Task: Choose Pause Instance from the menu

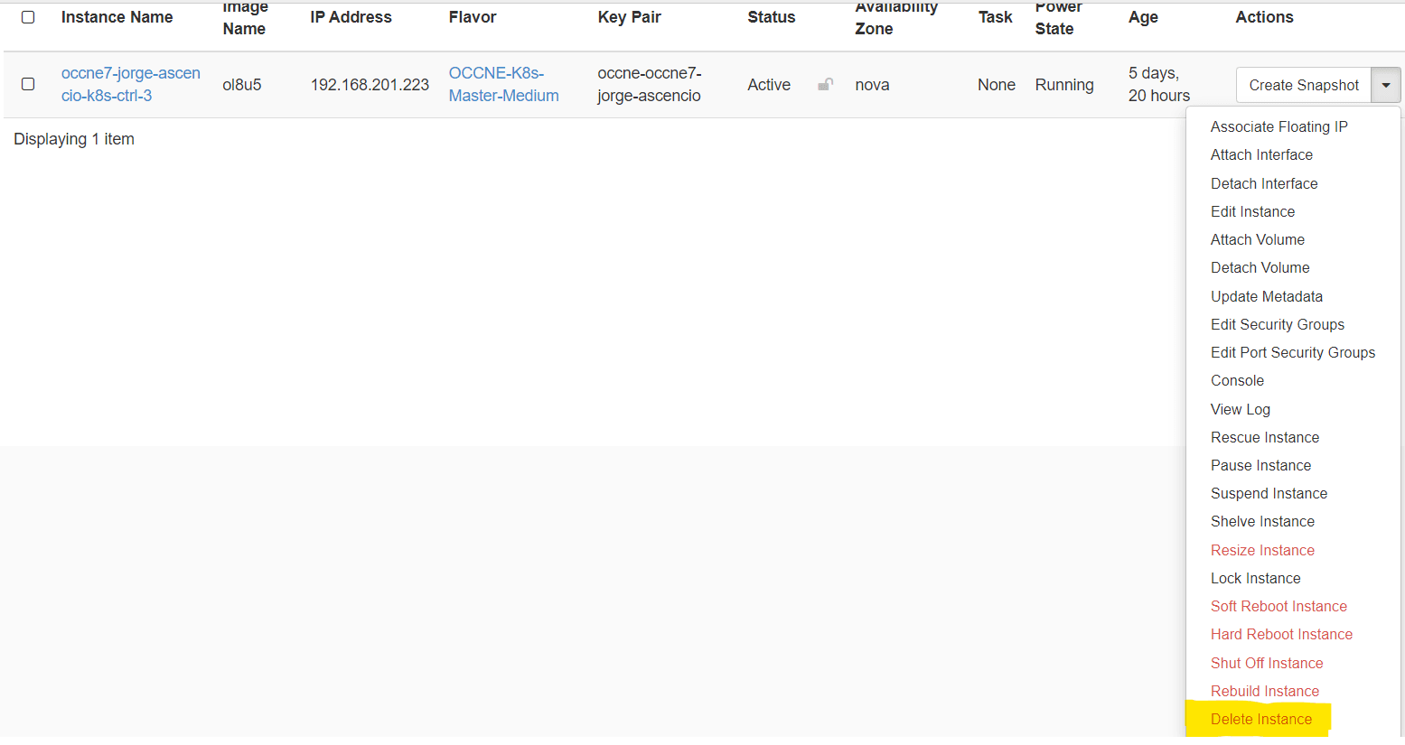Action: [1260, 465]
